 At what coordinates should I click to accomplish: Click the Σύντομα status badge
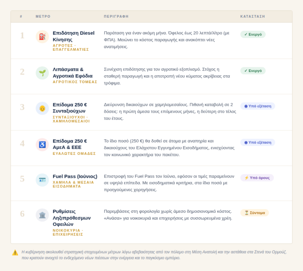254,213
